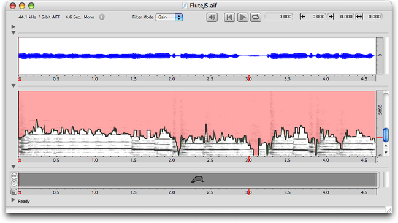Collapse the waveform view disclosure triangle
The image size is (398, 223).
13,32
